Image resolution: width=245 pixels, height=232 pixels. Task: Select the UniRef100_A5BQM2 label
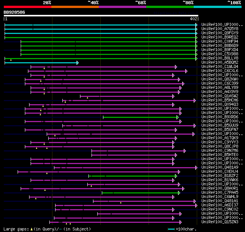click(x=220, y=63)
